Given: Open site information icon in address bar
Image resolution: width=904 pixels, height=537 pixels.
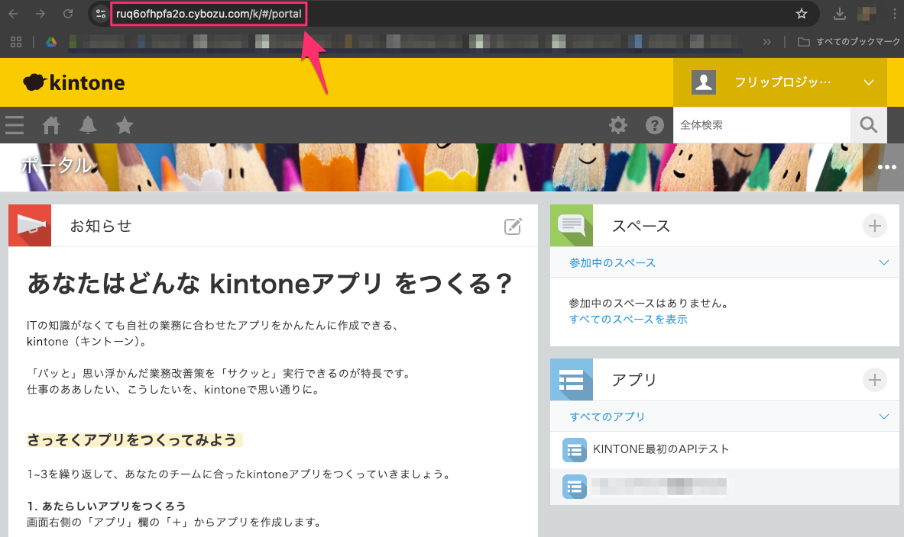Looking at the screenshot, I should tap(101, 13).
